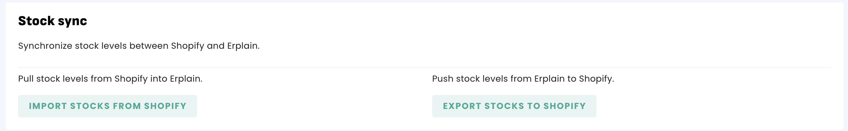Click the word "IMPORT" on the import button
Image resolution: width=848 pixels, height=131 pixels.
pos(48,106)
